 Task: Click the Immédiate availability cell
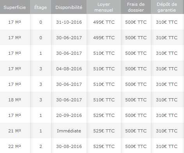coord(69,131)
